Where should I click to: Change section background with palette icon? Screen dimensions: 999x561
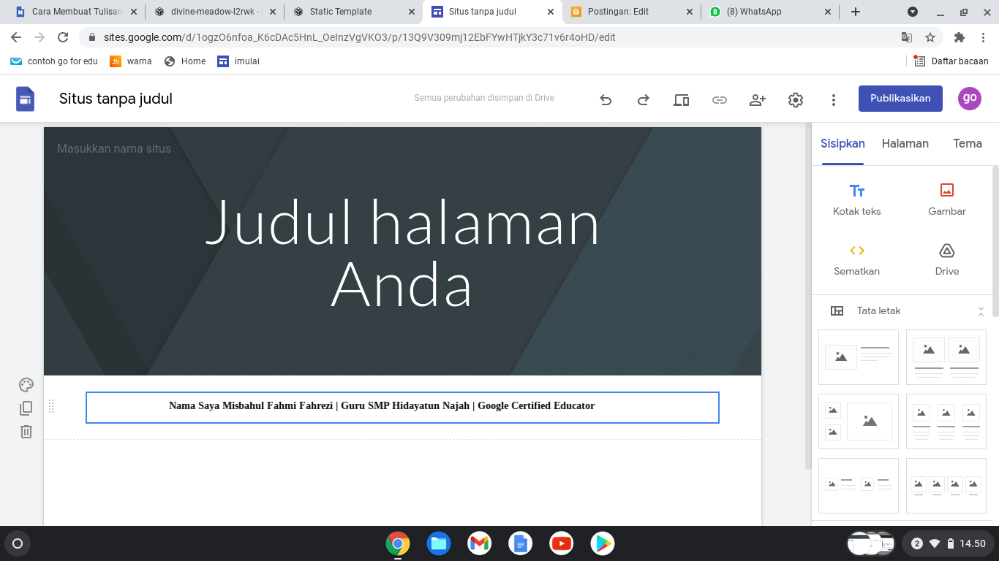click(x=26, y=385)
